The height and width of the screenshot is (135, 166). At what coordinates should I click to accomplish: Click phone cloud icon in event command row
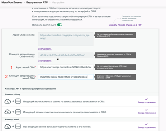pyautogui.click(x=8, y=126)
